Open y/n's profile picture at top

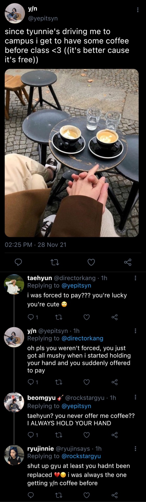15,13
